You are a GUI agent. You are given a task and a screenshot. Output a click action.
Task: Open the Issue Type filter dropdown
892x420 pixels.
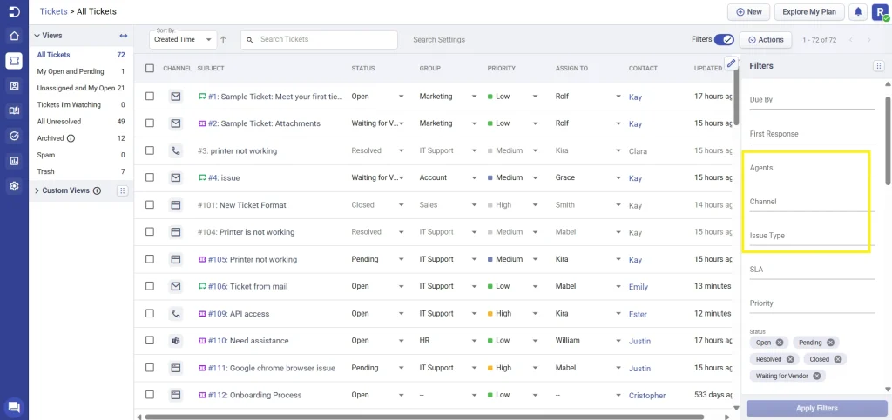[x=812, y=236]
